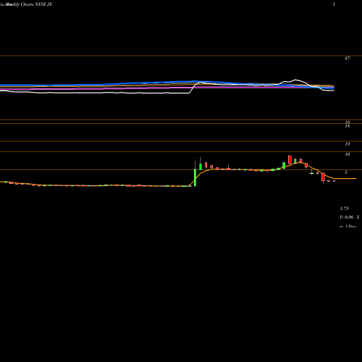Screen dimensions: 362x362
Task: Click the large red candle at the chart peak
Action: coord(290,160)
